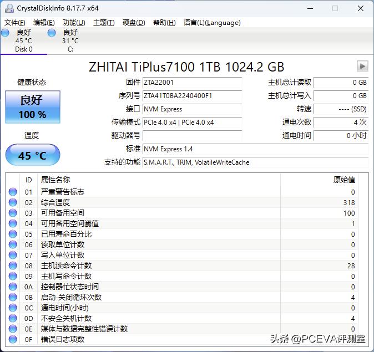Click the empty 驱动器号 field

click(192, 136)
